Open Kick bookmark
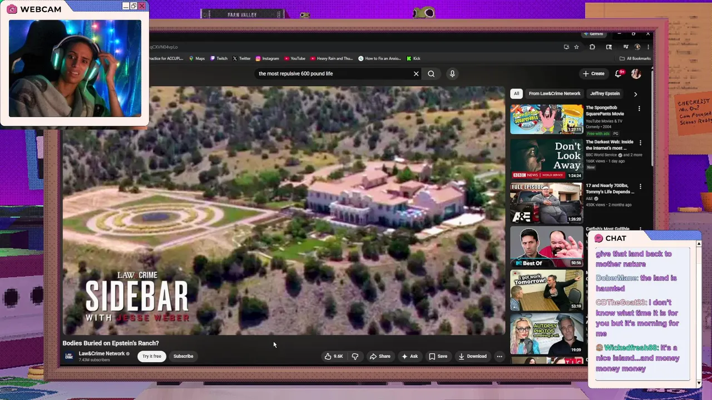Image resolution: width=712 pixels, height=400 pixels. [413, 58]
